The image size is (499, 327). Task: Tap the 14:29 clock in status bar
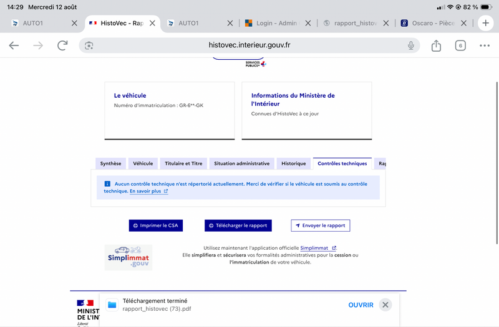(15, 7)
